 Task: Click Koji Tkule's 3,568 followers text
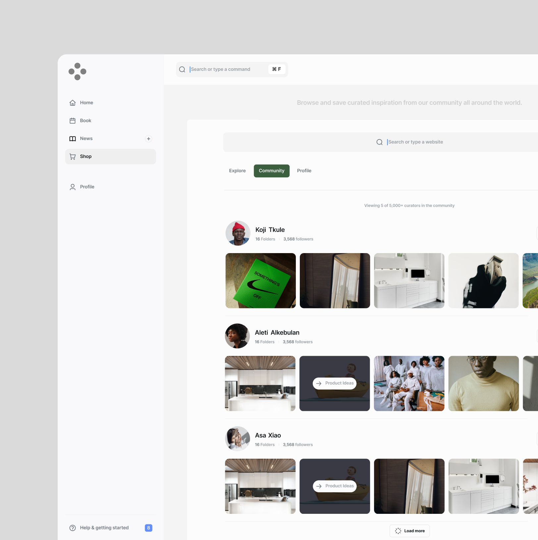[x=298, y=239]
